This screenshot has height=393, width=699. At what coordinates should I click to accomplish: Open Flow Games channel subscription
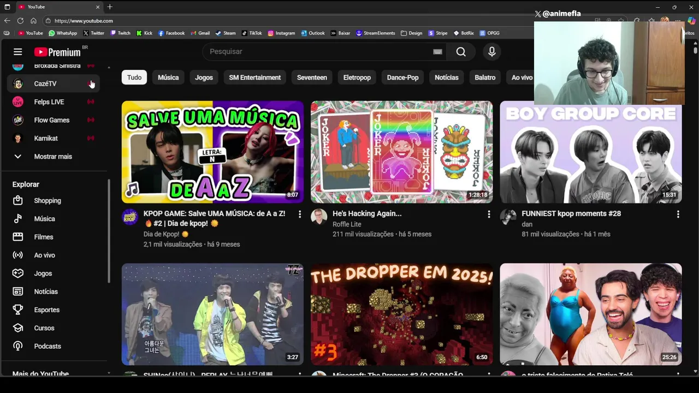click(x=54, y=120)
